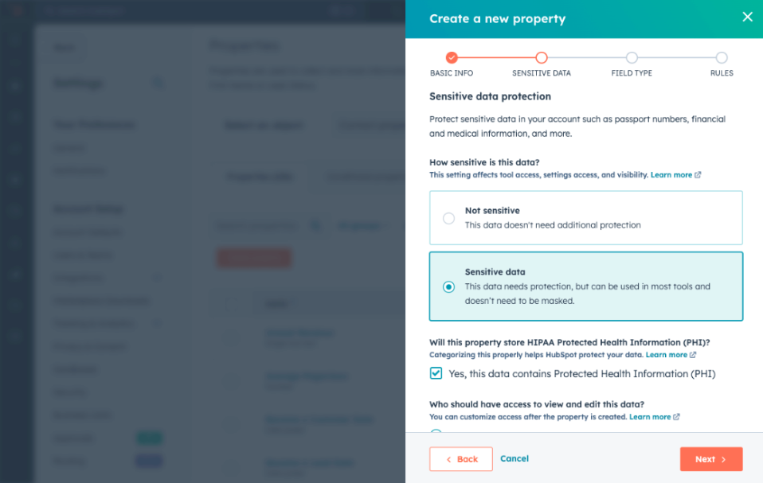This screenshot has width=763, height=483.
Task: Select the Sensitive data radio button
Action: click(x=448, y=286)
